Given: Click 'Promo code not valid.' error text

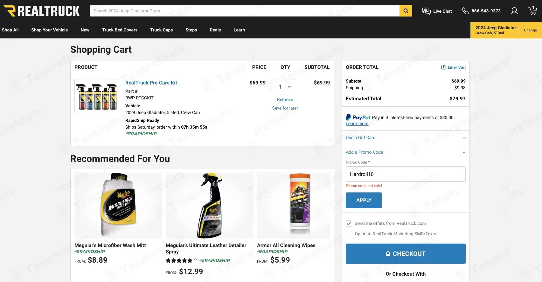Looking at the screenshot, I should pos(364,186).
